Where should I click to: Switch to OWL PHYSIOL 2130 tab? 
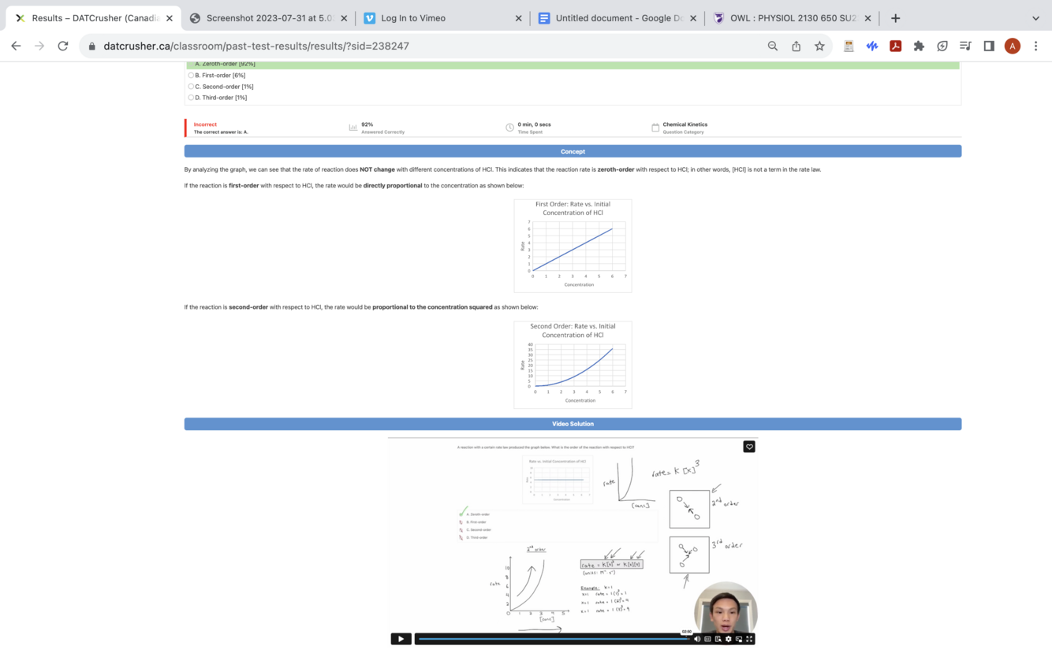791,18
